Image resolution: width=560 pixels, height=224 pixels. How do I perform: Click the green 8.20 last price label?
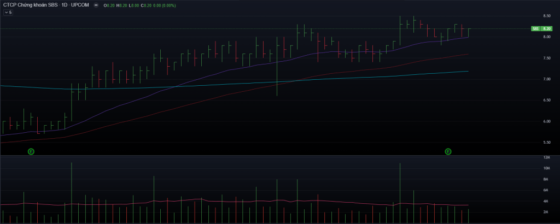tap(545, 28)
